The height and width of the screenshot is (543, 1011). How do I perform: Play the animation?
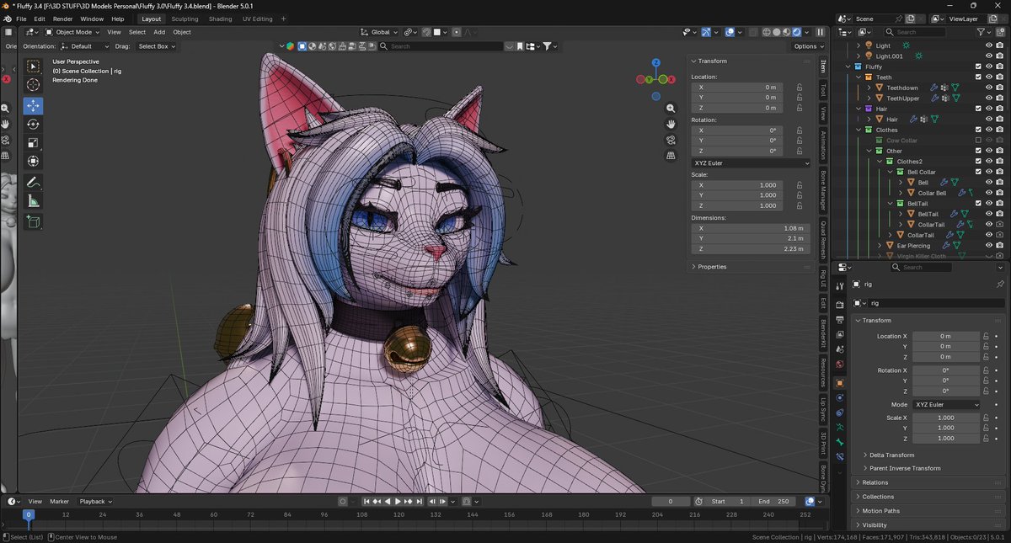[398, 502]
